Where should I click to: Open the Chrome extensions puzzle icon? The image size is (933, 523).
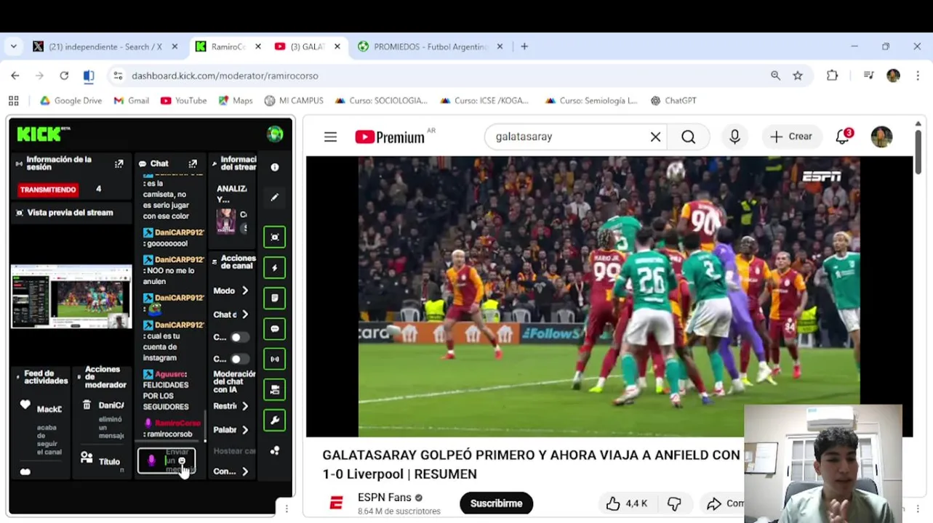(832, 76)
